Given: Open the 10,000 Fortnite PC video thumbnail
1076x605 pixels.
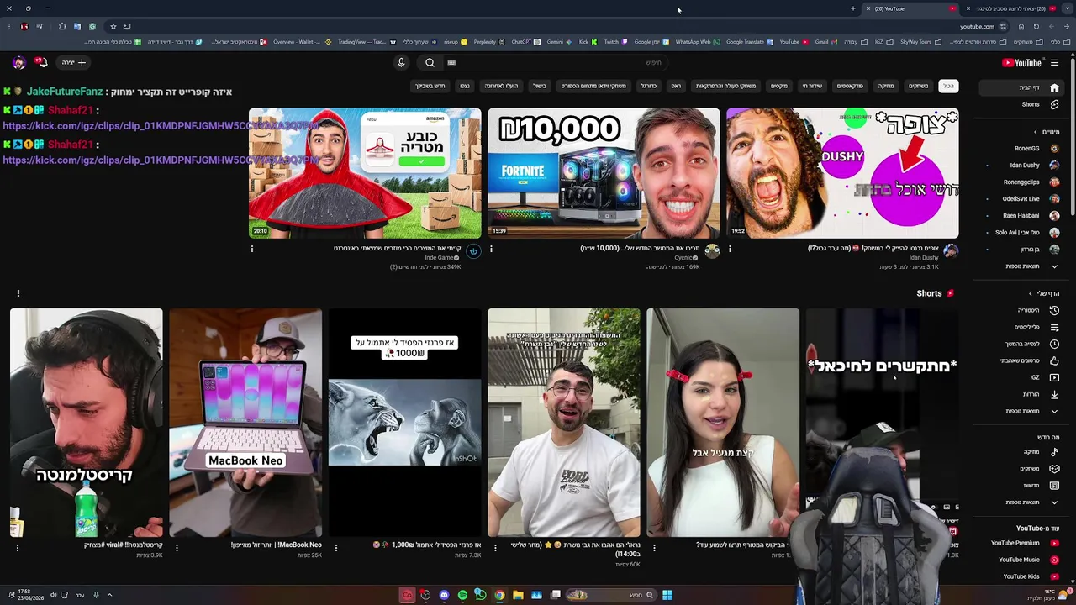Looking at the screenshot, I should click(604, 173).
